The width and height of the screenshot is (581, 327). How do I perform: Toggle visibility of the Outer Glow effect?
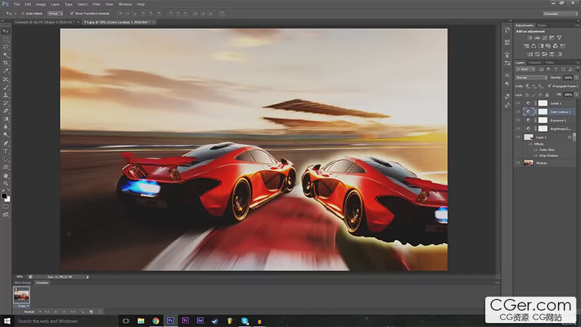pyautogui.click(x=535, y=150)
